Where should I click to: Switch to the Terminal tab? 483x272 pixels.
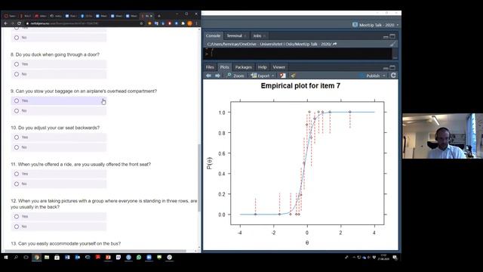coord(235,36)
